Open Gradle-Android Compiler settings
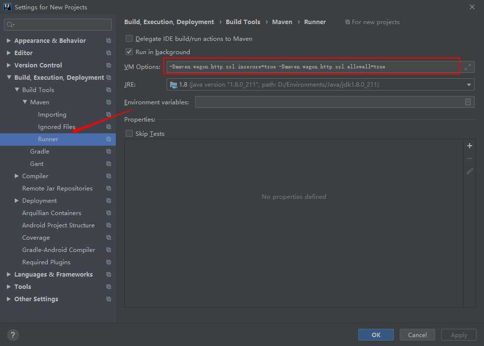Screen dimensions: 484x346 59,250
